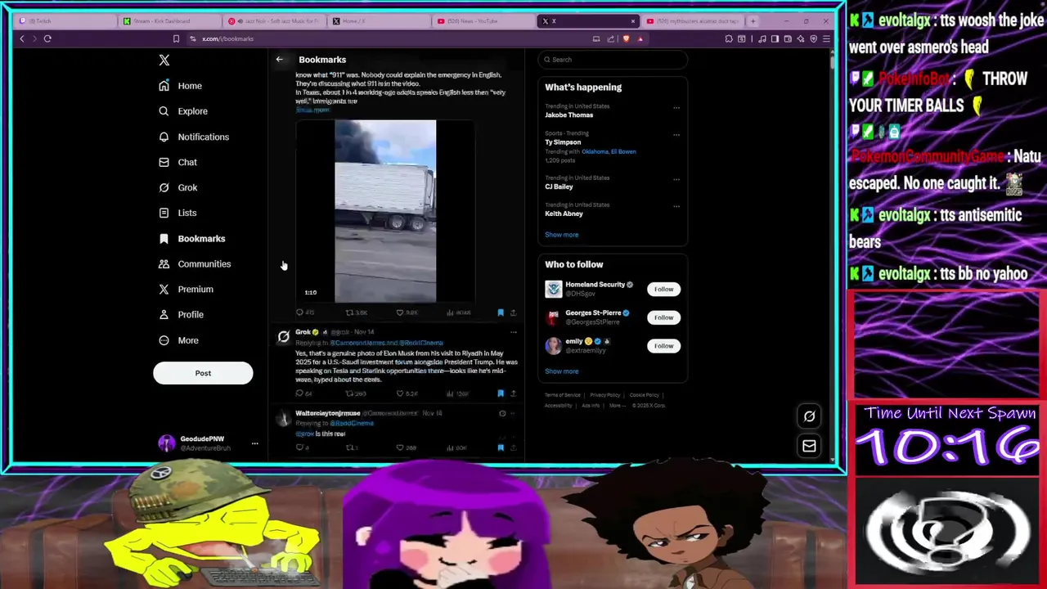This screenshot has width=1047, height=589.
Task: Like the truck video post
Action: [408, 312]
